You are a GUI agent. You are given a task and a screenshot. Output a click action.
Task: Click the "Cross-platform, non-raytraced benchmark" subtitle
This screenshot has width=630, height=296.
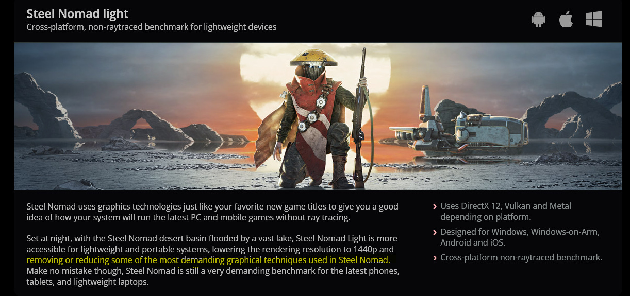click(x=152, y=27)
